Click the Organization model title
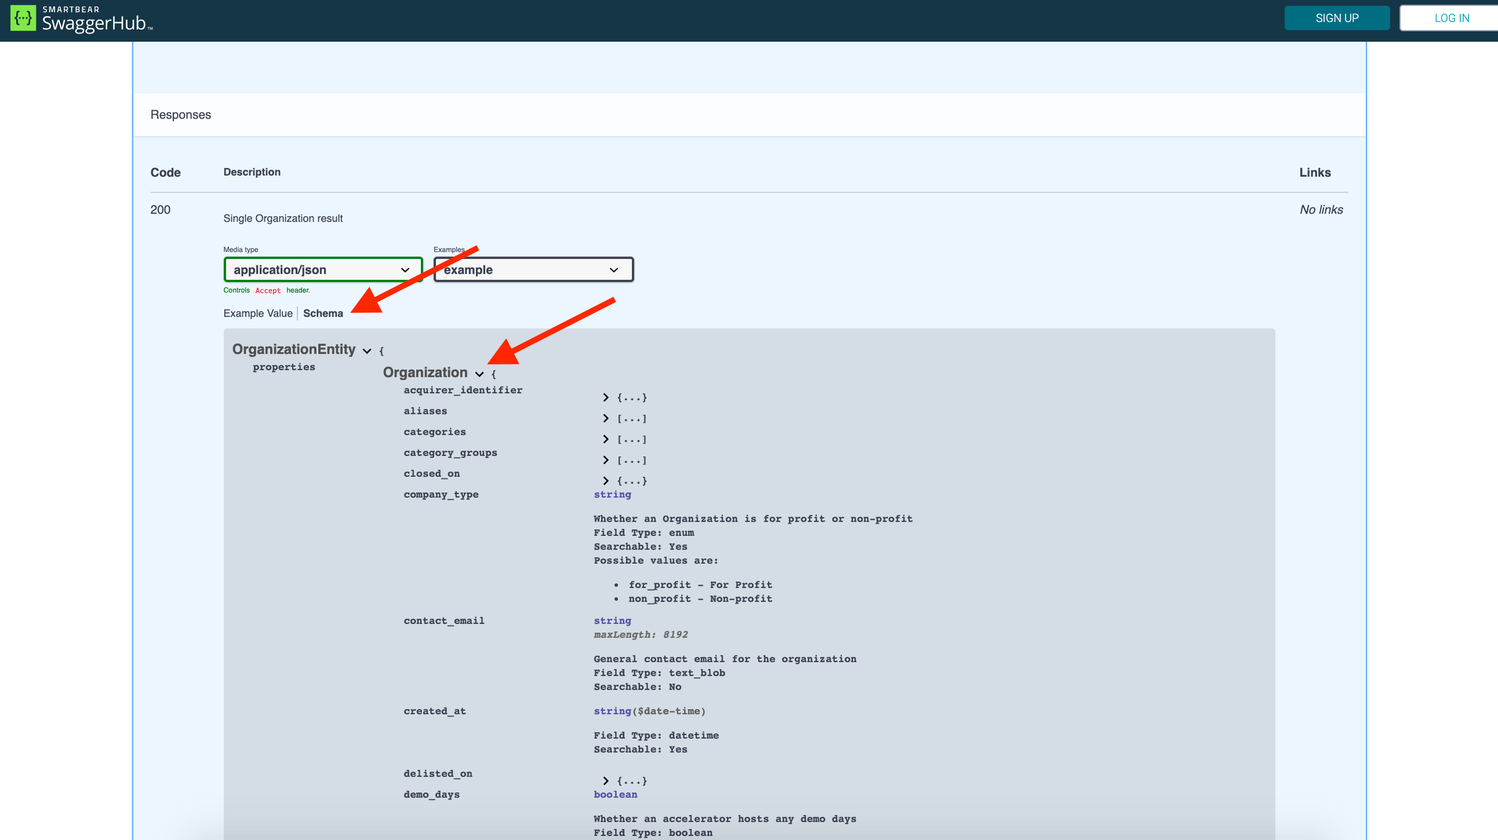 (x=425, y=372)
